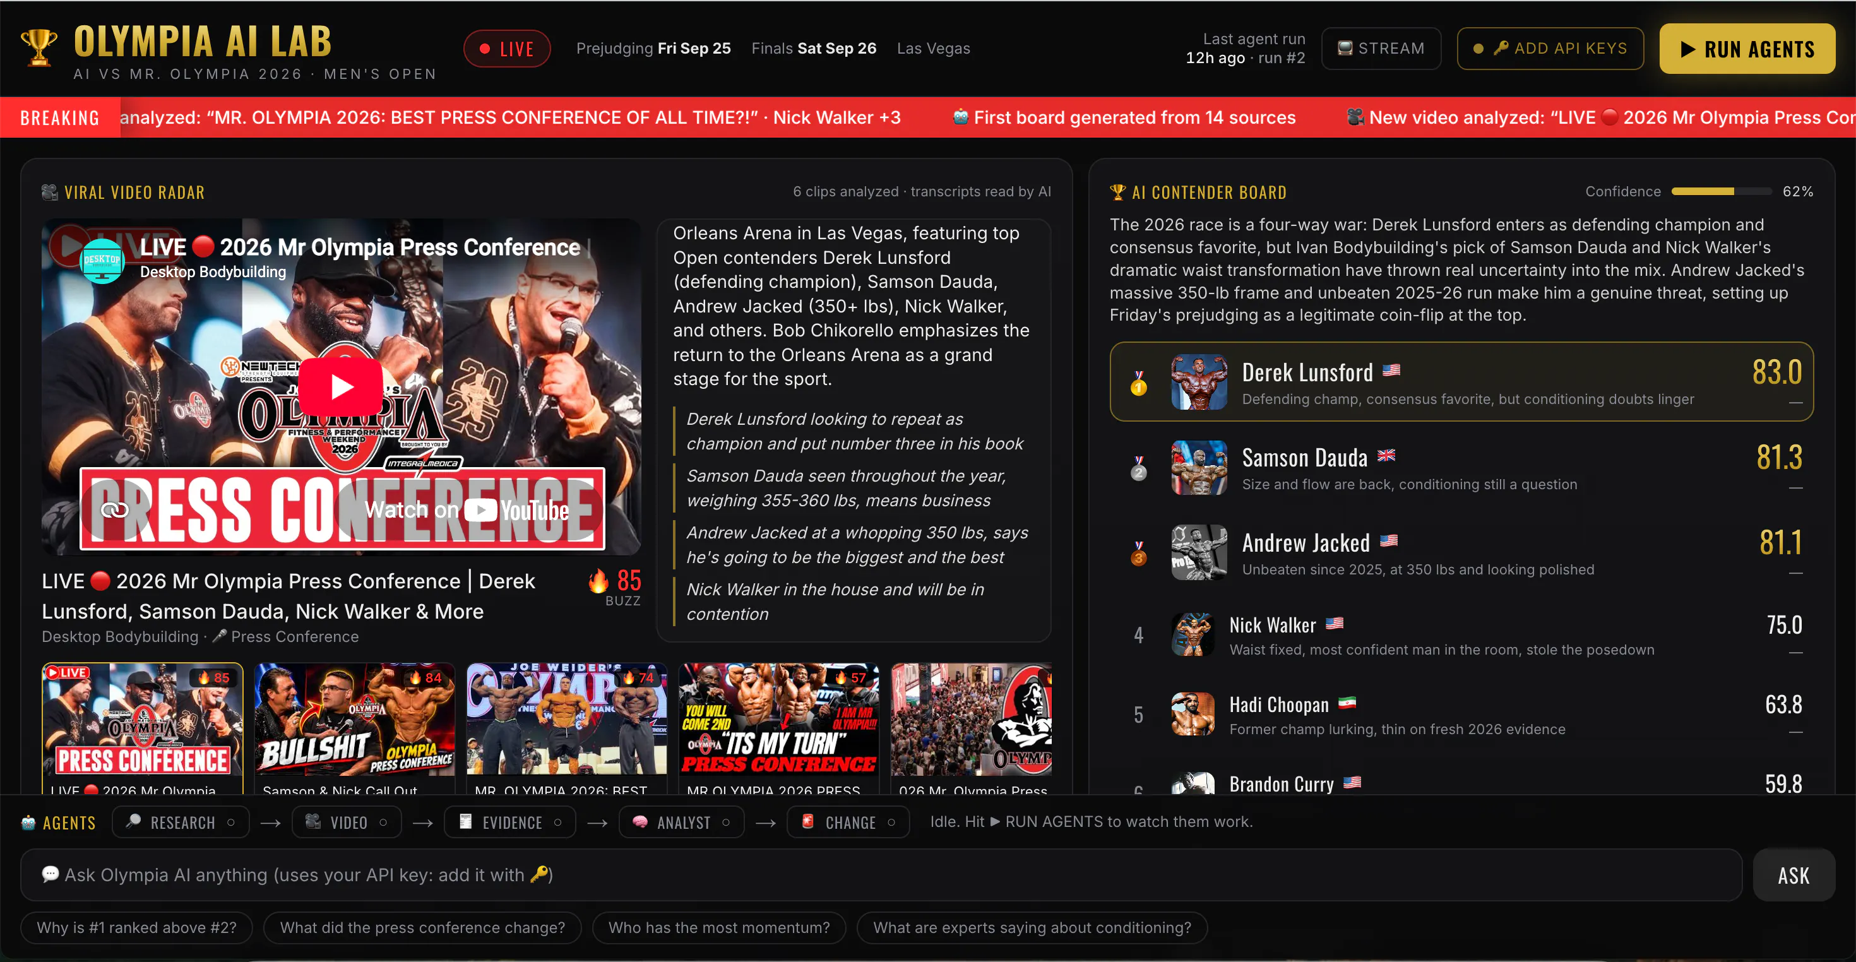This screenshot has width=1856, height=962.
Task: Click the fire buzz icon beside score 85
Action: click(x=598, y=581)
